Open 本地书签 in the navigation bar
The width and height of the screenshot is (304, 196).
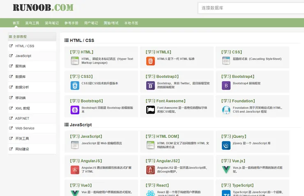coord(131,23)
